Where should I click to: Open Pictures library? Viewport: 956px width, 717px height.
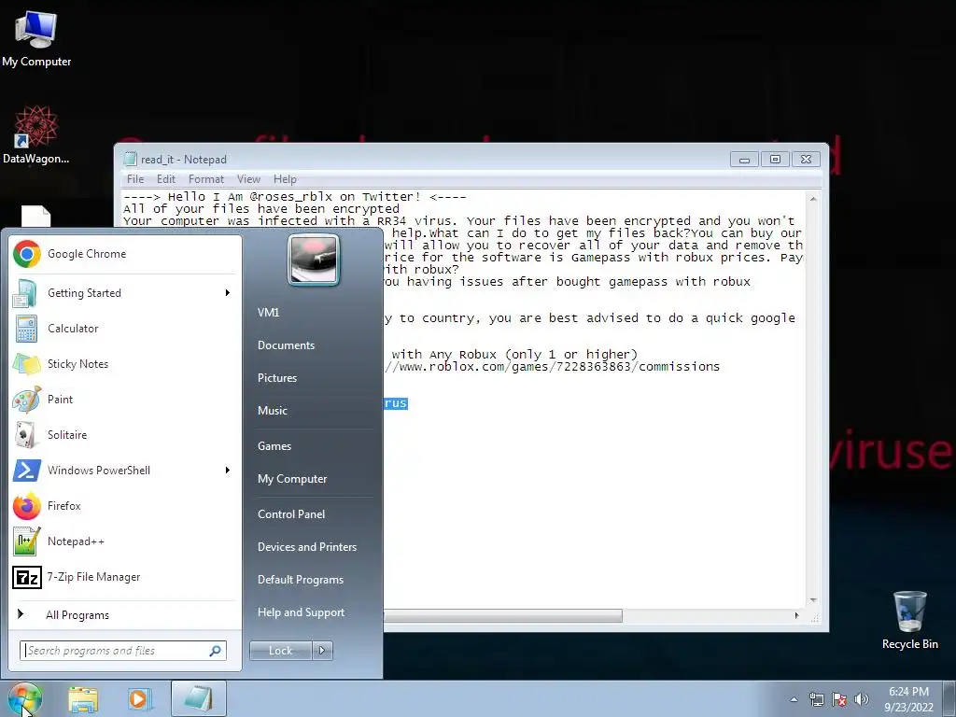pos(276,378)
